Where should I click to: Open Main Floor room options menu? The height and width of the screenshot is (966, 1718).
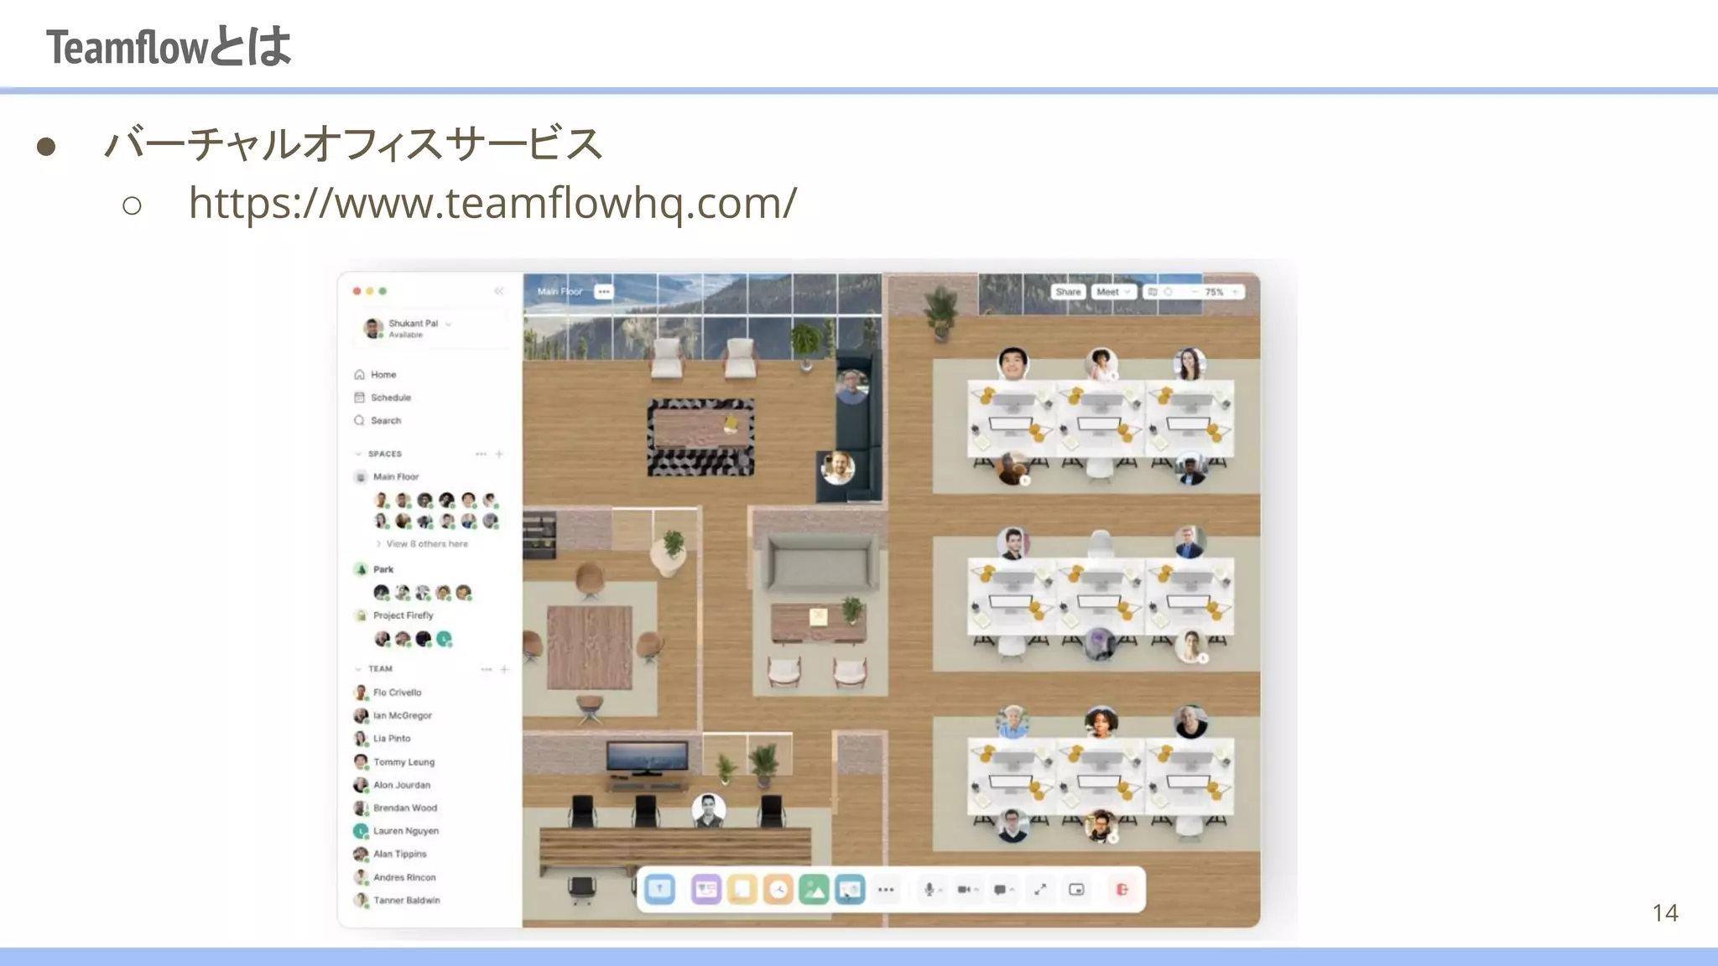604,292
